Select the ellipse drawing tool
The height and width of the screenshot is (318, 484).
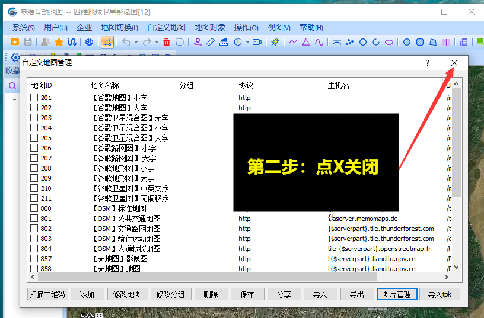point(389,42)
